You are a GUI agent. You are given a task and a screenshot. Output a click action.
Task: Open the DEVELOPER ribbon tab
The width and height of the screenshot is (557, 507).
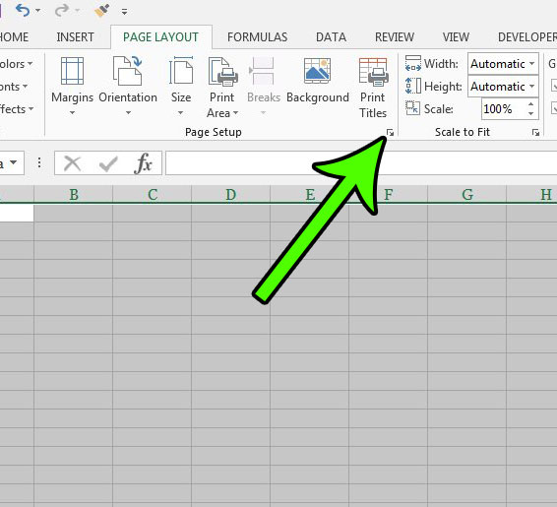pyautogui.click(x=527, y=37)
